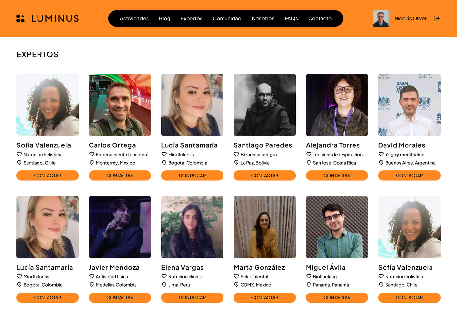Click Nicolás Oliveri's profile avatar
457x311 pixels.
[381, 18]
